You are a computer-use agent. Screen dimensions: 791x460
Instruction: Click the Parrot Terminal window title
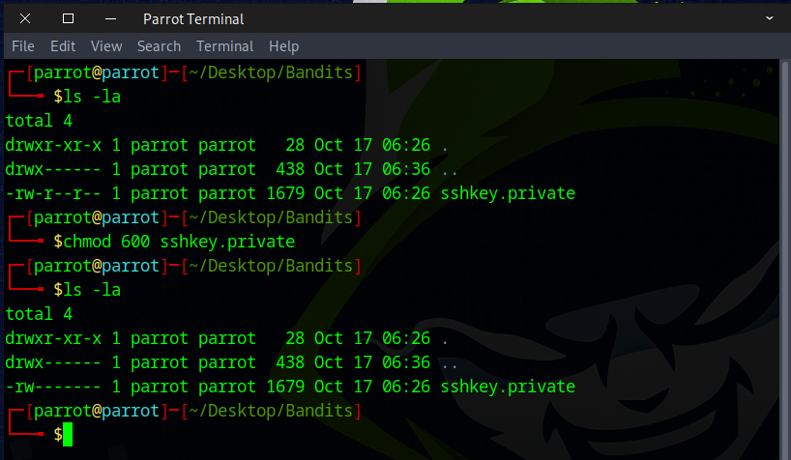(193, 18)
